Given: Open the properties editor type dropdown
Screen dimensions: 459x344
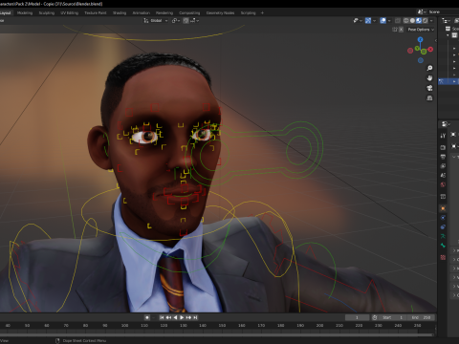Looking at the screenshot, I should [x=446, y=123].
